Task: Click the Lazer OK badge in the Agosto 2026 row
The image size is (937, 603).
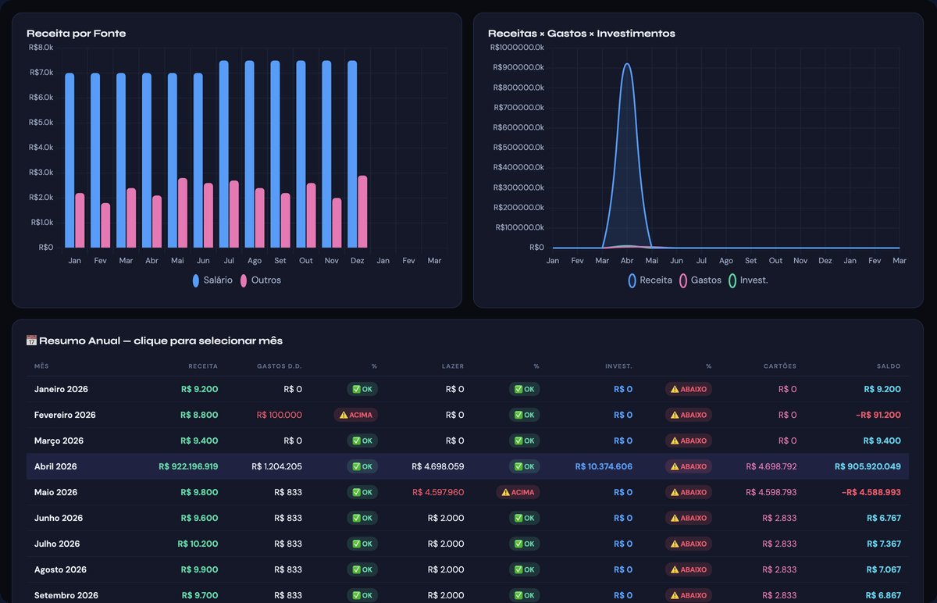Action: (525, 569)
